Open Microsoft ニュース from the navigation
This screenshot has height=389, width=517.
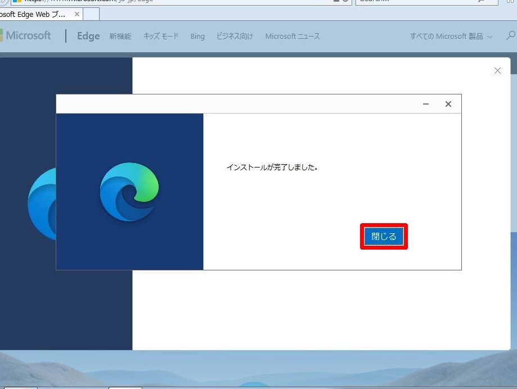pyautogui.click(x=293, y=36)
